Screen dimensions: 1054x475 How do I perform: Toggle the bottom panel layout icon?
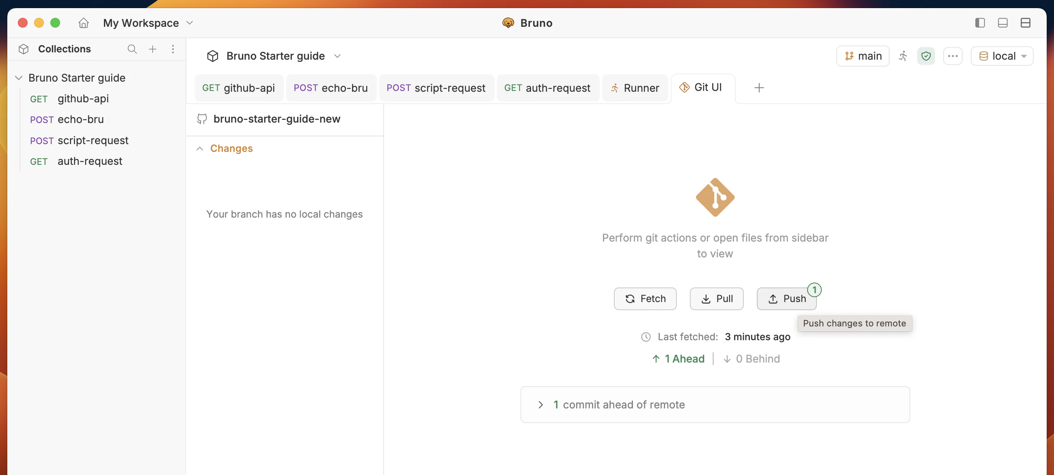pyautogui.click(x=1002, y=23)
